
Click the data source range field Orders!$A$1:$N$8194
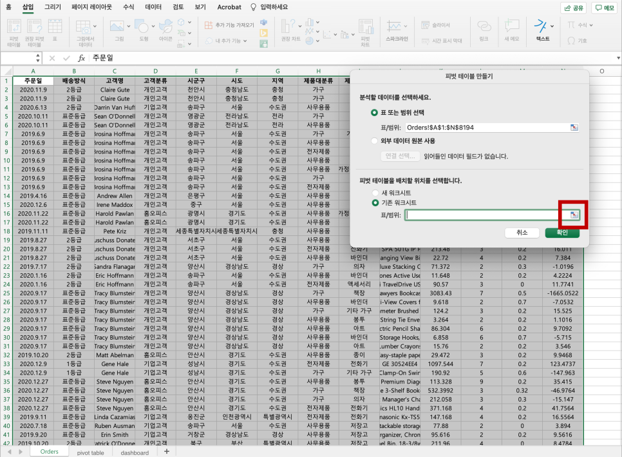coord(487,128)
